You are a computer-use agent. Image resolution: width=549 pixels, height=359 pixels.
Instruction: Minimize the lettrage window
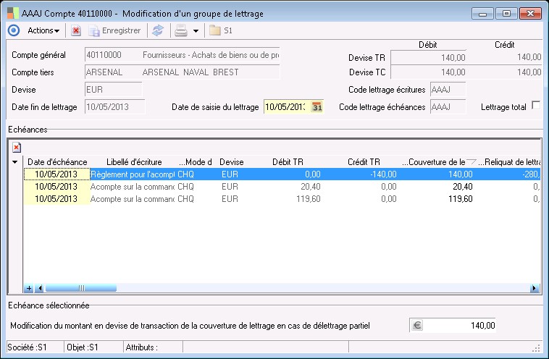coord(483,14)
